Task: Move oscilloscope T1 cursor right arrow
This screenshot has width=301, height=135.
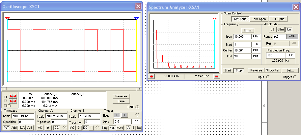Action: pos(15,96)
